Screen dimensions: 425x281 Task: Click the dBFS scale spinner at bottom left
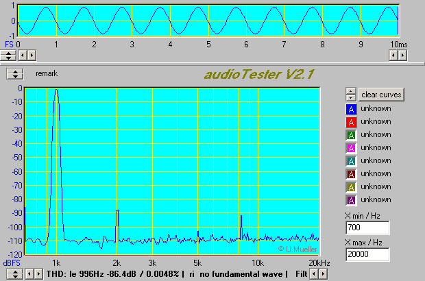point(15,274)
